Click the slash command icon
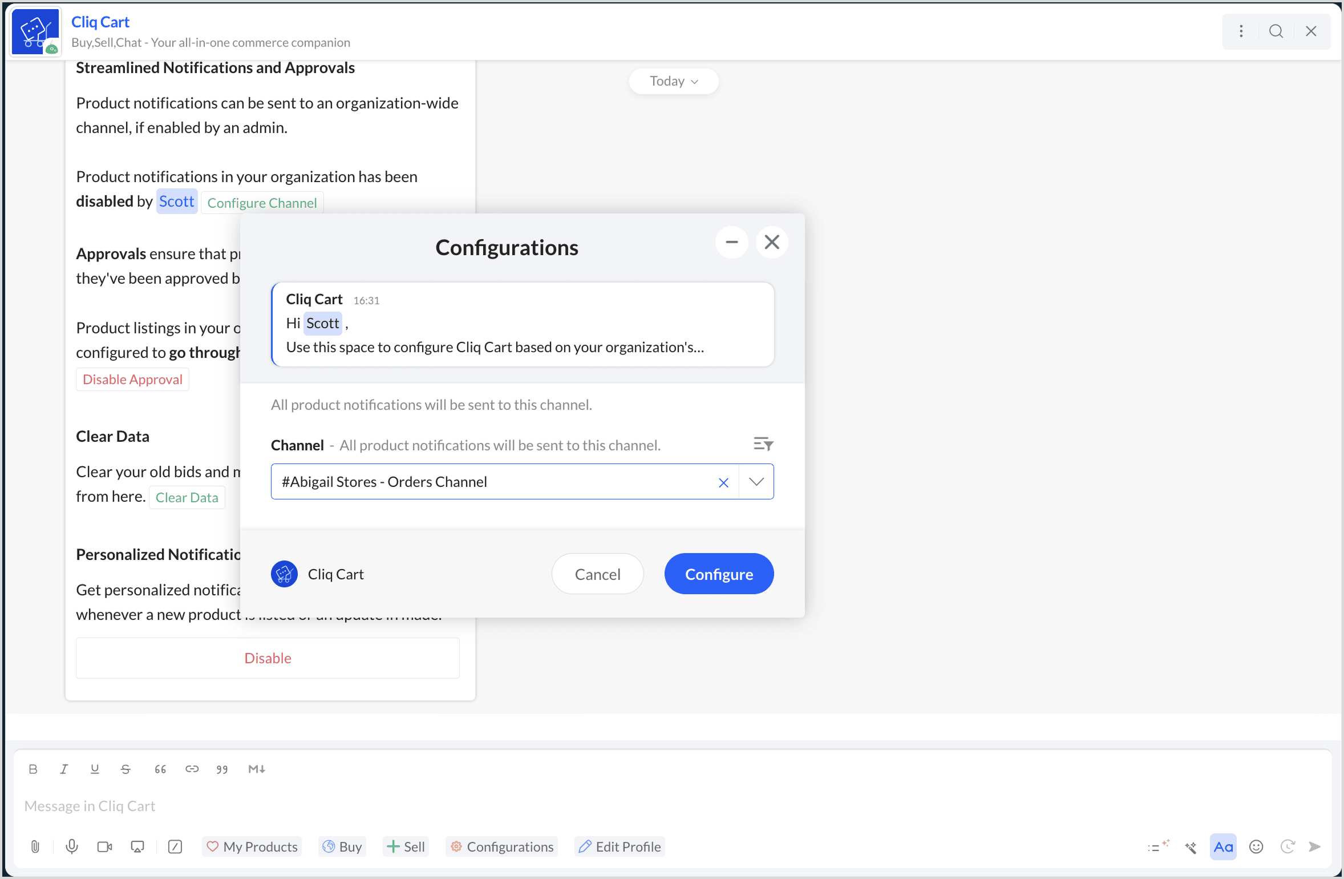 pos(175,846)
